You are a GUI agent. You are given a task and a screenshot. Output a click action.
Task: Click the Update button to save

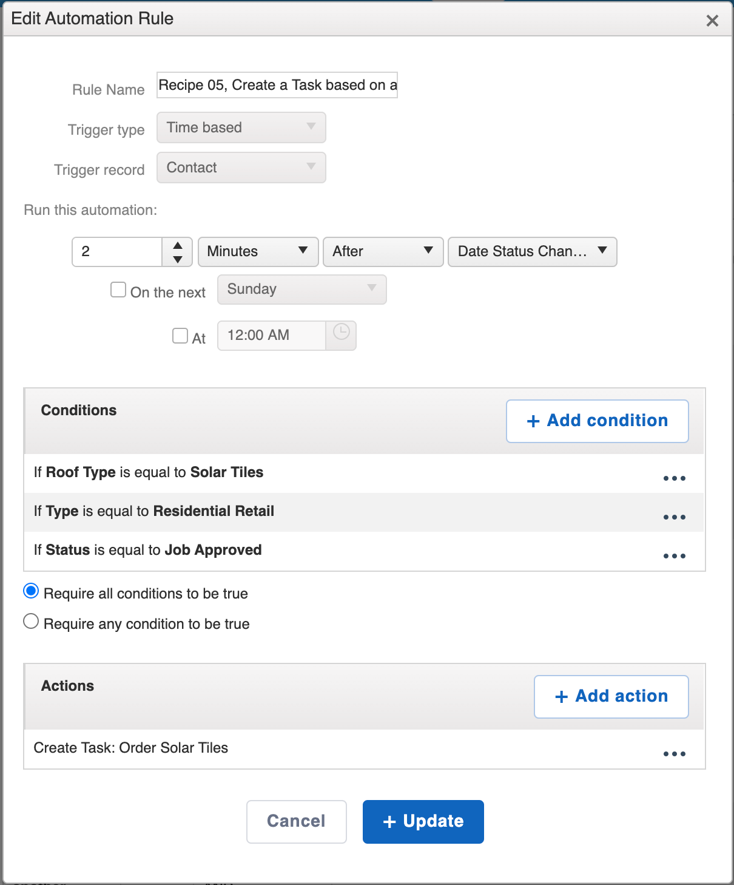[423, 821]
